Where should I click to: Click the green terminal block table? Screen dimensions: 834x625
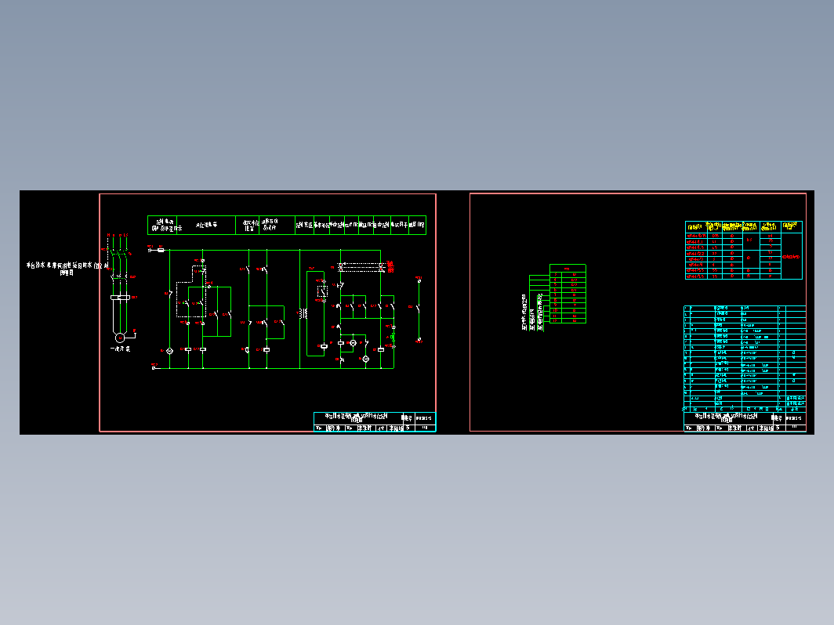(x=567, y=294)
